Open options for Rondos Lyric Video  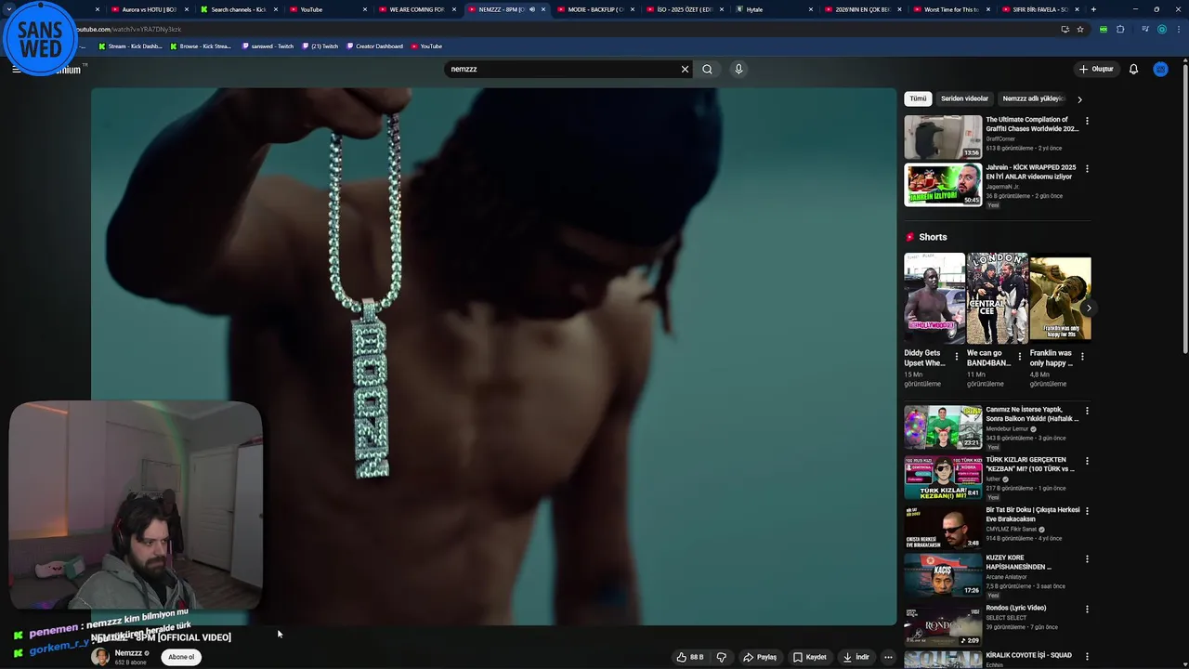1087,610
